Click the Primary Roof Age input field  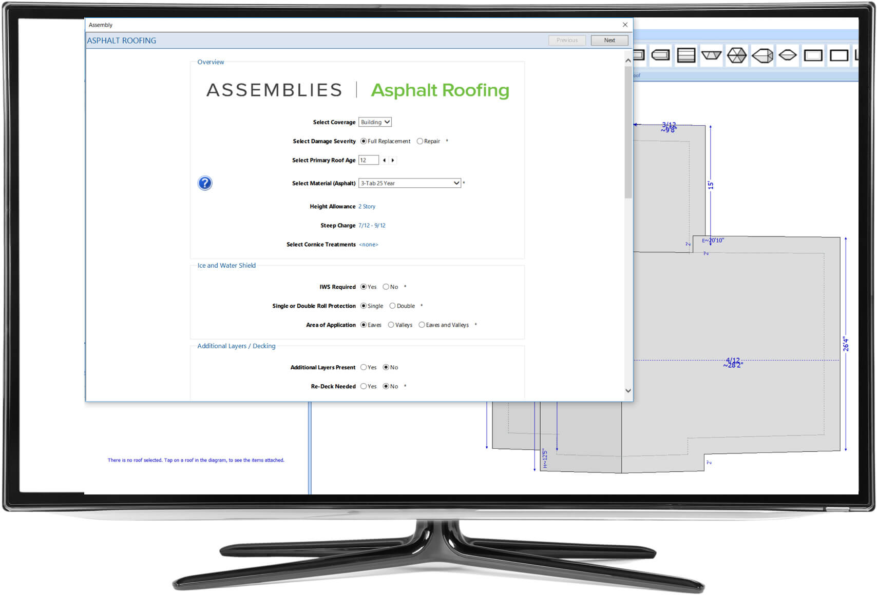(368, 160)
